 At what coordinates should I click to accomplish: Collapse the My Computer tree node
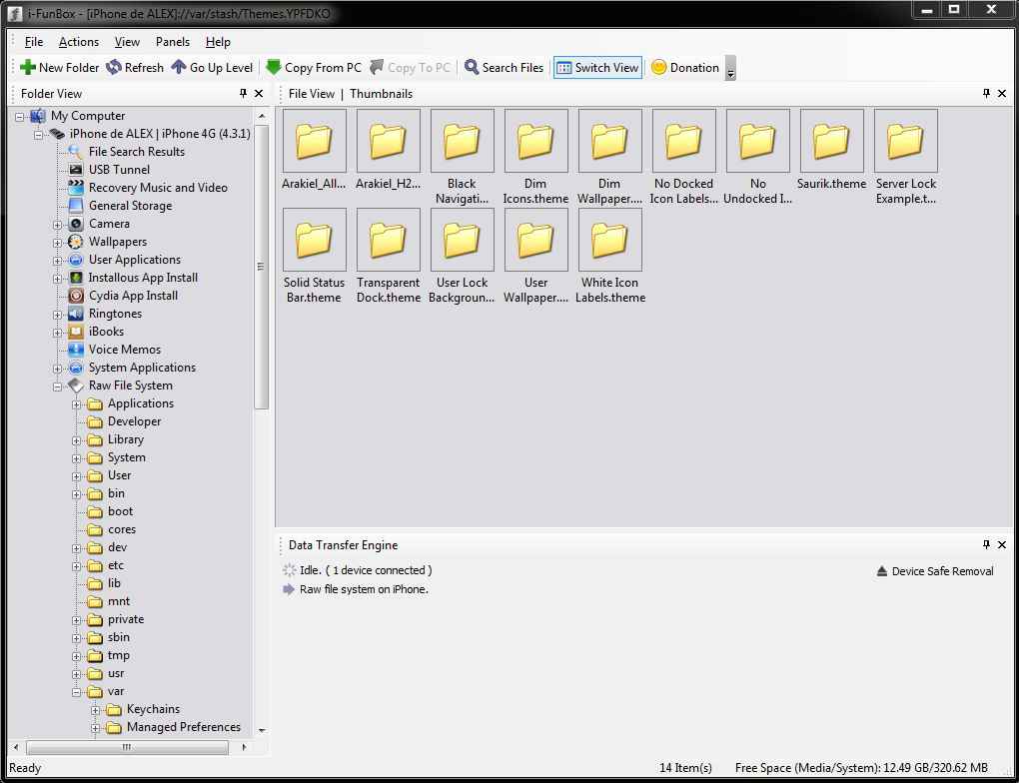click(20, 117)
